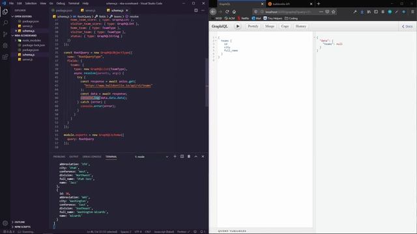Viewport: 417px width, 234px height.
Task: Click the Firefox localhost address bar
Action: click(x=288, y=12)
